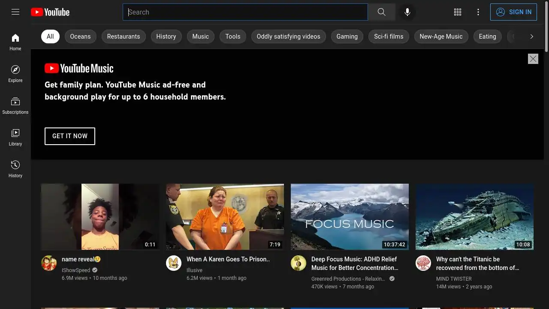Image resolution: width=549 pixels, height=309 pixels.
Task: Open the Titanic wreck video thumbnail
Action: point(474,217)
